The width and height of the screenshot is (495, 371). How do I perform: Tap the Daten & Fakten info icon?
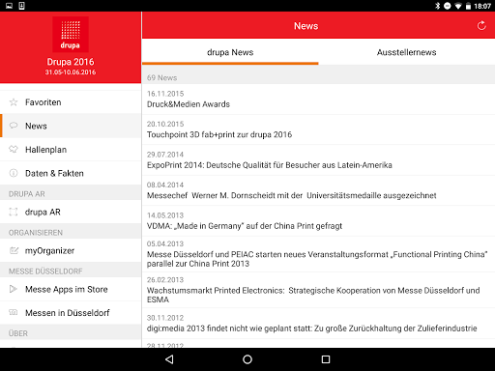[x=14, y=173]
